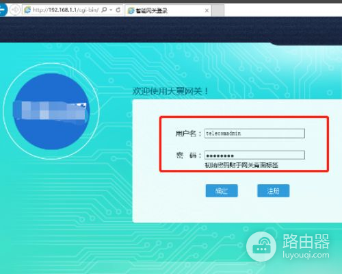Click the browser forward arrow button
This screenshot has width=342, height=274.
tap(15, 10)
